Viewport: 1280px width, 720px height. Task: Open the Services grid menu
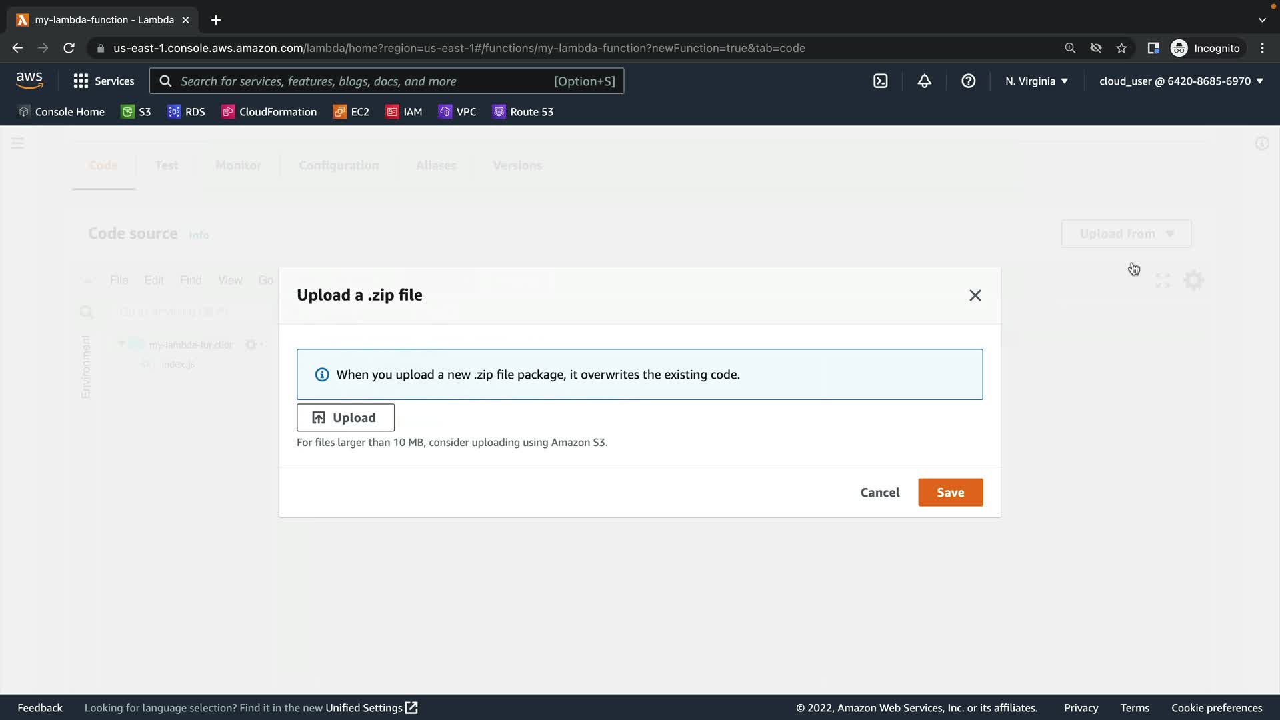click(x=103, y=81)
